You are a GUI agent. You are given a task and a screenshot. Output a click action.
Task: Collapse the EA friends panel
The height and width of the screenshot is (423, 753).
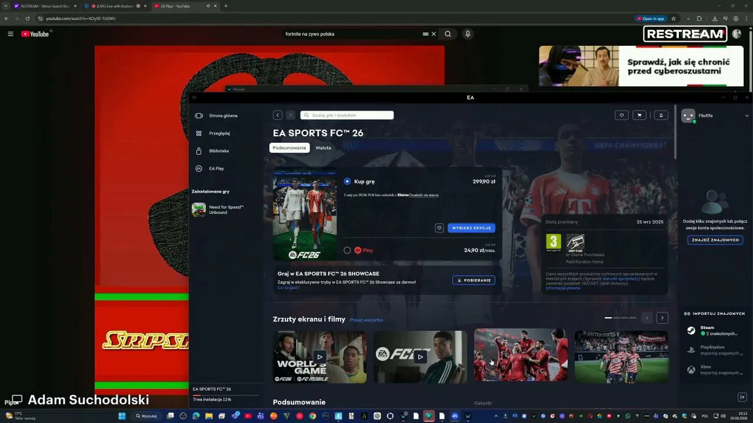[742, 397]
